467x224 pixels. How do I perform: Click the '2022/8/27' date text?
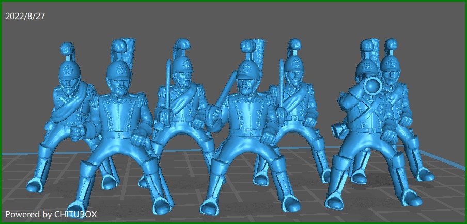[25, 17]
